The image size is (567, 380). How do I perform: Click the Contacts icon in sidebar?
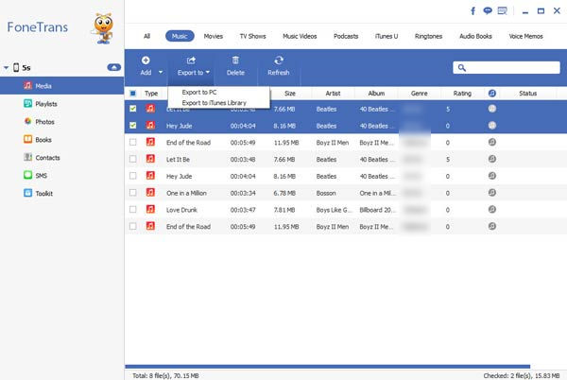coord(27,157)
